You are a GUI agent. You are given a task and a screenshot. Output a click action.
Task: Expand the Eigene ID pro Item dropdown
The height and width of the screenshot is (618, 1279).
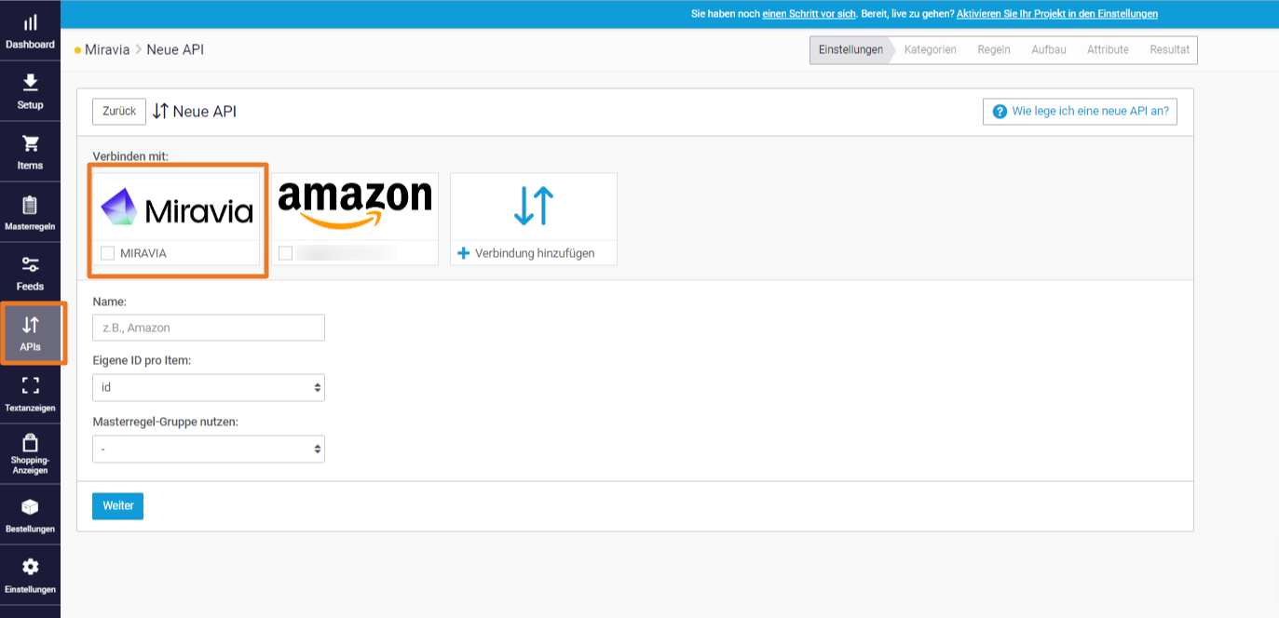pos(208,387)
